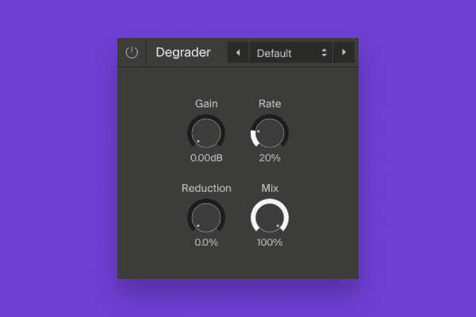
Task: Go to the previous preset arrow
Action: 238,52
